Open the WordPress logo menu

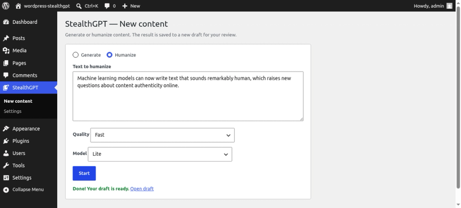5,6
